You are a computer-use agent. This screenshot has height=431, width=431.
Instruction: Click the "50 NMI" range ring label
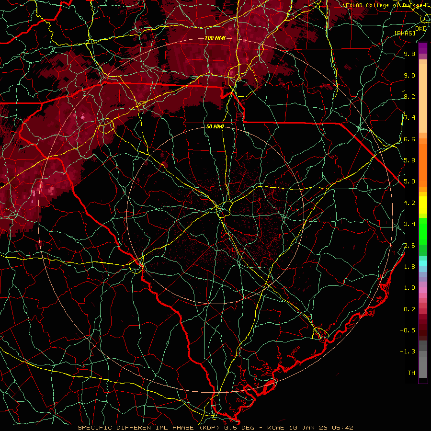coord(215,127)
